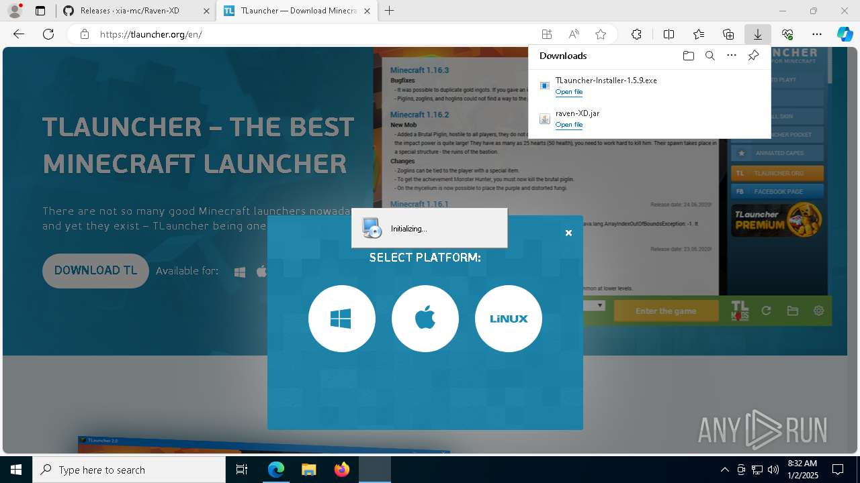Open a new browser tab
Viewport: 860px width, 483px height.
pos(390,11)
